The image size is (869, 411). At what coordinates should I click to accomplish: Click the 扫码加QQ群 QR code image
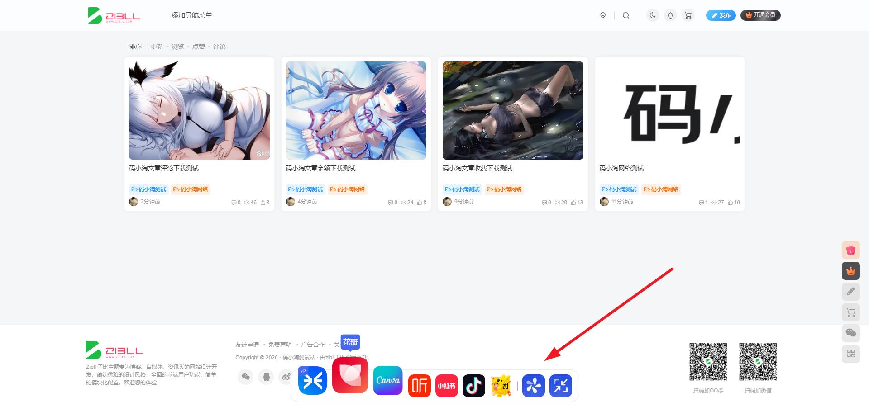click(x=708, y=362)
